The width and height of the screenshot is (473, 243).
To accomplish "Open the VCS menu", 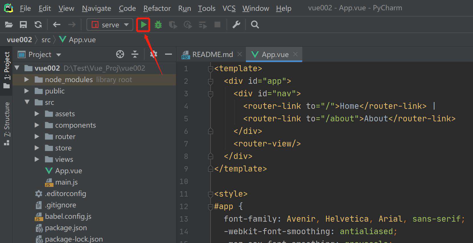I will [229, 8].
